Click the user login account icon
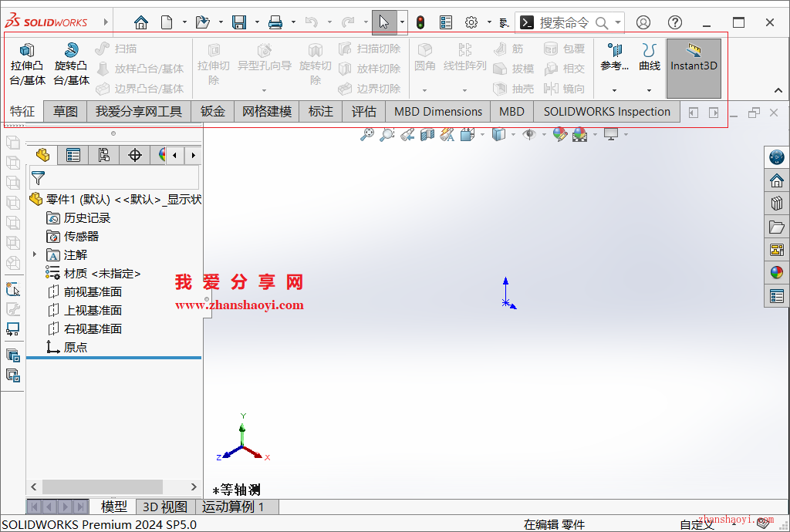Image resolution: width=790 pixels, height=532 pixels. [643, 22]
